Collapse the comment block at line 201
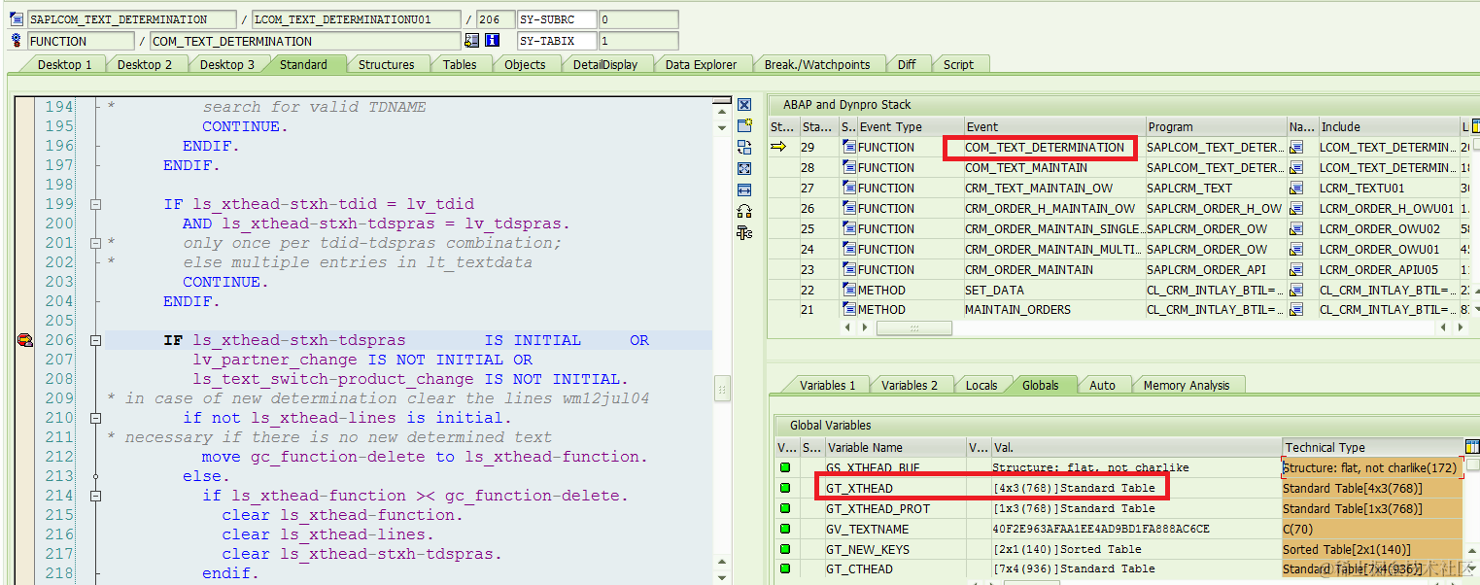The height and width of the screenshot is (585, 1480). coord(95,243)
